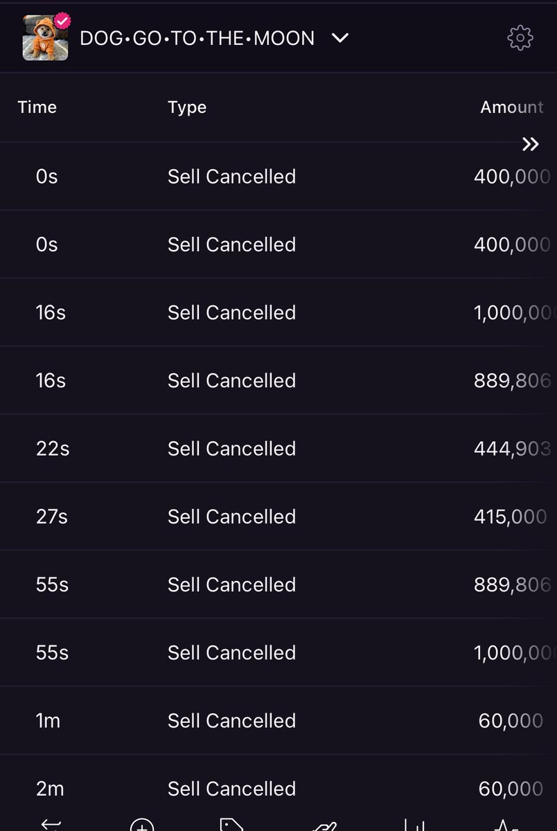Tap the double-chevron arrow under Amount
Screen dimensions: 557x831
[530, 144]
